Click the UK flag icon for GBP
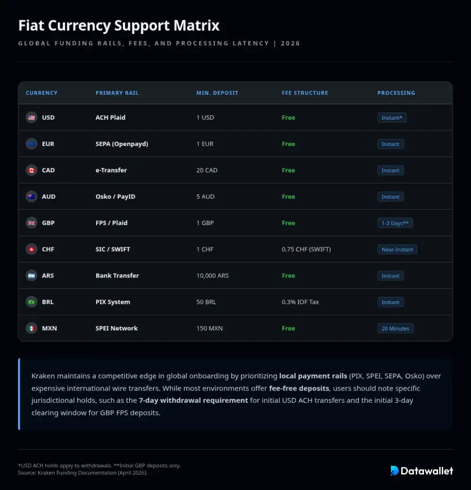Screen dimensions: 471x490 32,223
